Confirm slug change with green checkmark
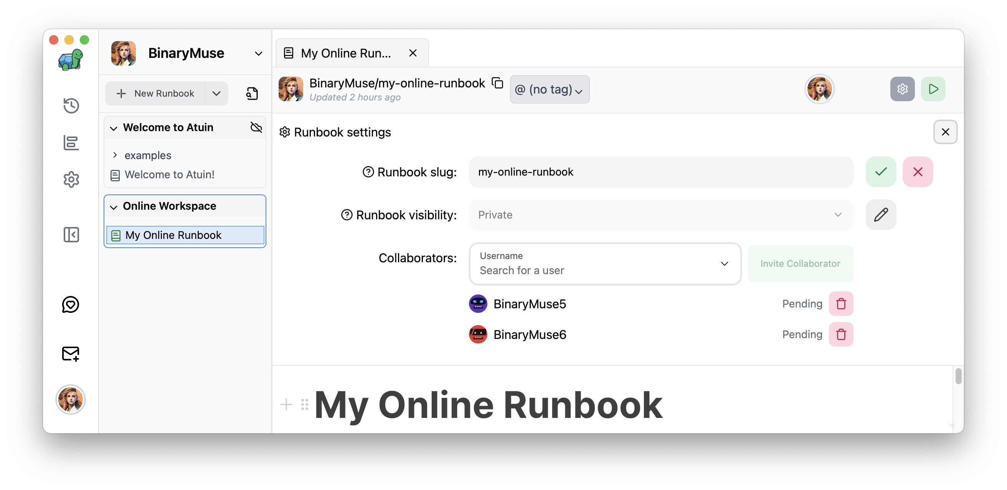 point(880,172)
